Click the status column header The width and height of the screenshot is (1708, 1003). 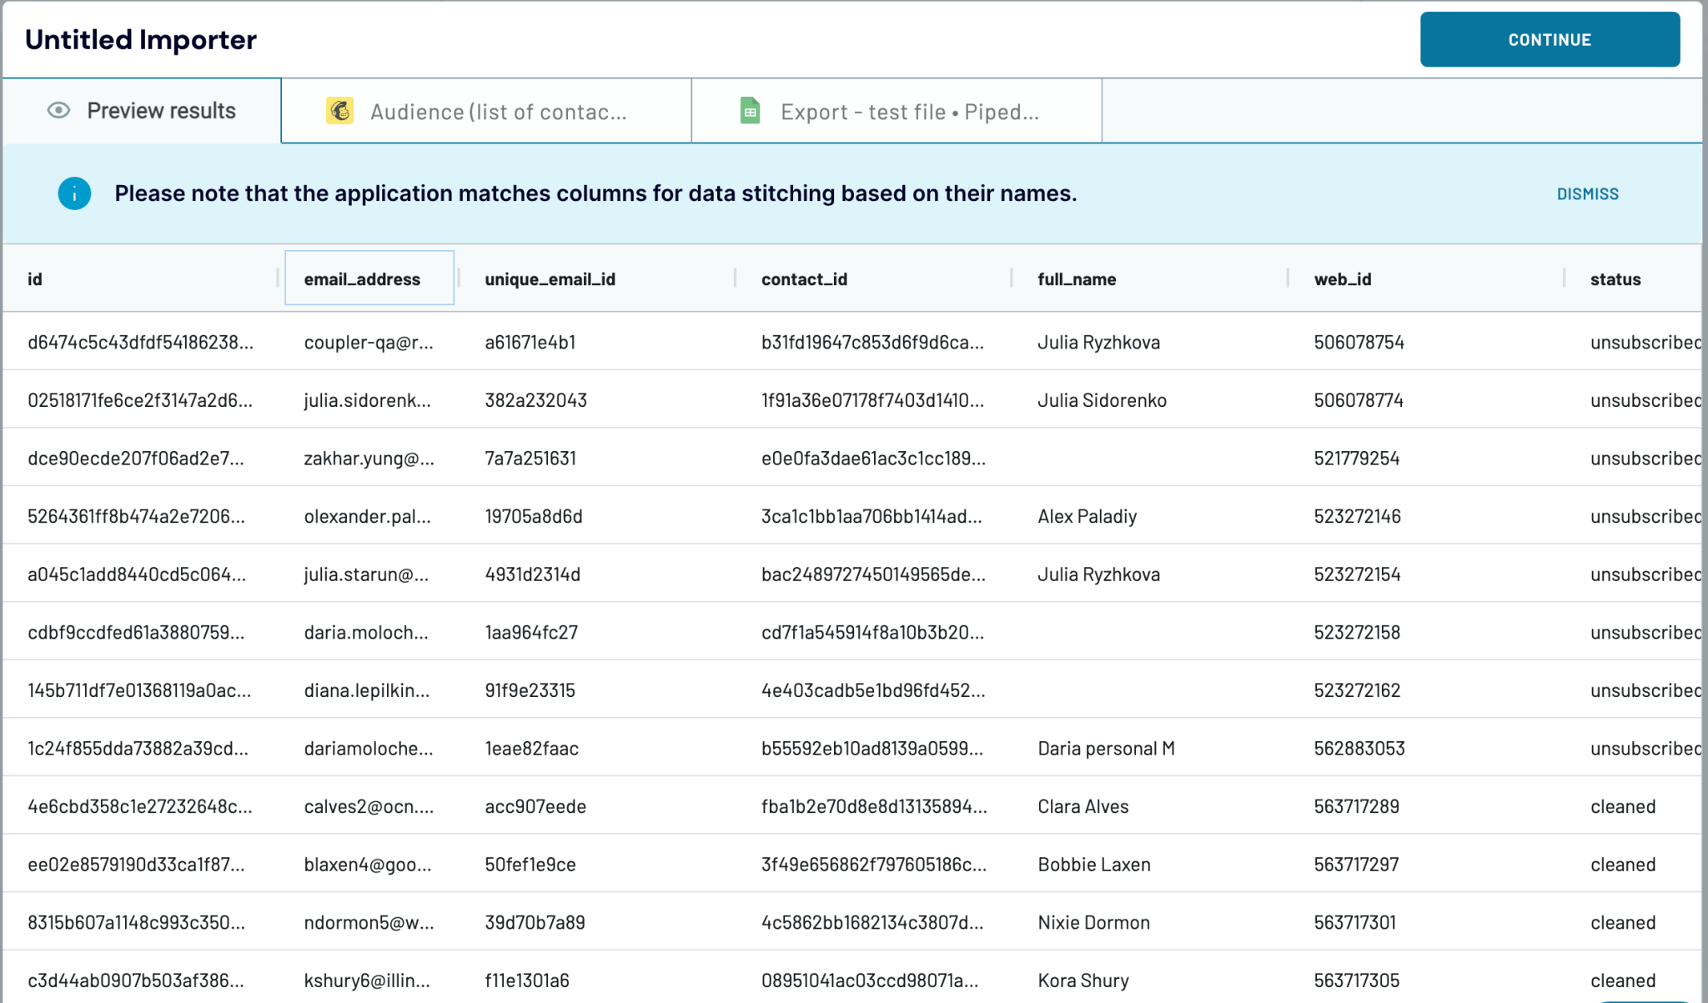[x=1615, y=278]
